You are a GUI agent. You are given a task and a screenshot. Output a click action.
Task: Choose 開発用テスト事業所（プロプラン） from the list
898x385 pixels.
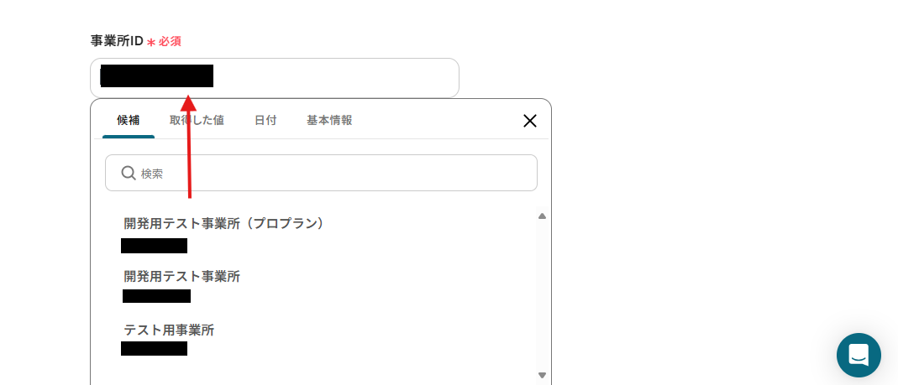pos(223,223)
